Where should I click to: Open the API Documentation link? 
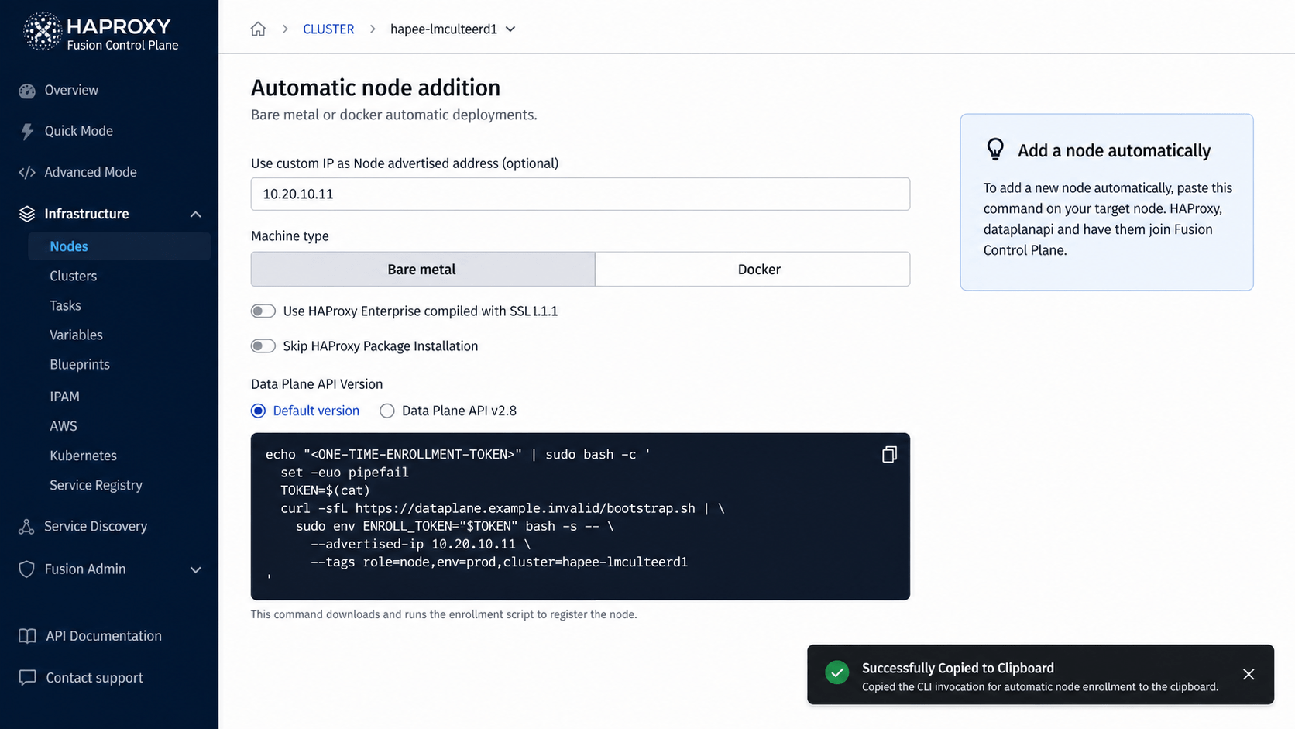click(x=104, y=636)
